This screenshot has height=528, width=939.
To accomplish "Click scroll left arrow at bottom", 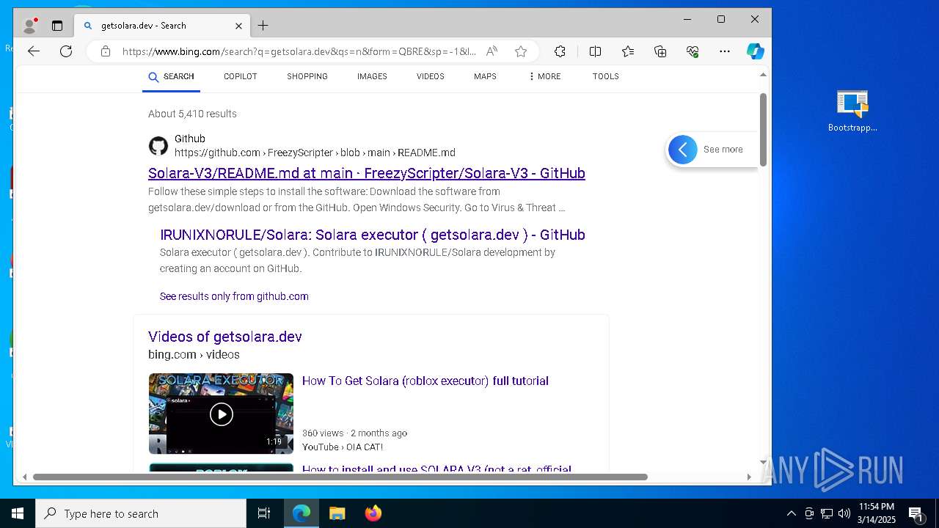I will click(24, 477).
